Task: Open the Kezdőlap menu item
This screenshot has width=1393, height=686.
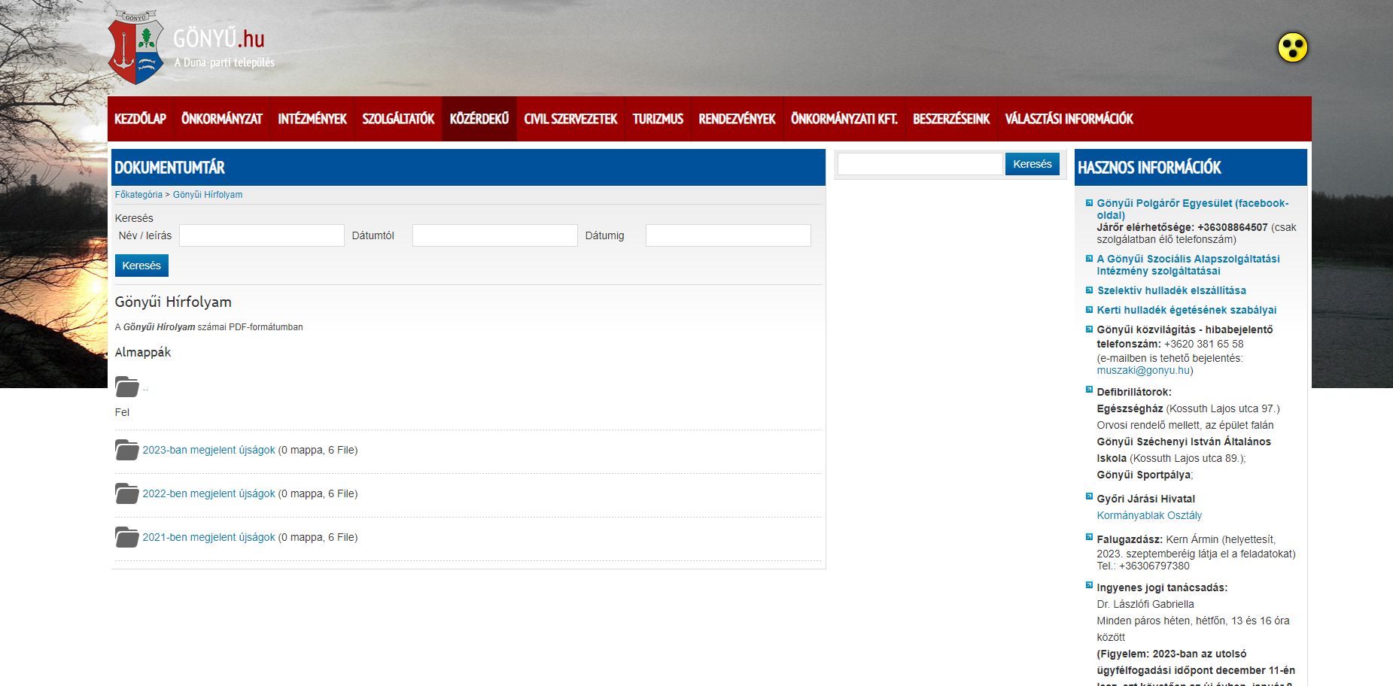Action: [141, 119]
